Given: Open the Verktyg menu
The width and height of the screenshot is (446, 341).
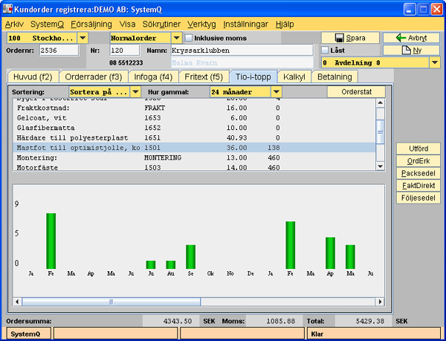Looking at the screenshot, I should coord(201,25).
